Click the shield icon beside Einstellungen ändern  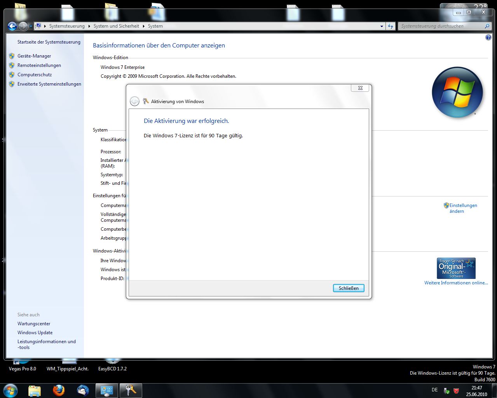pos(446,205)
